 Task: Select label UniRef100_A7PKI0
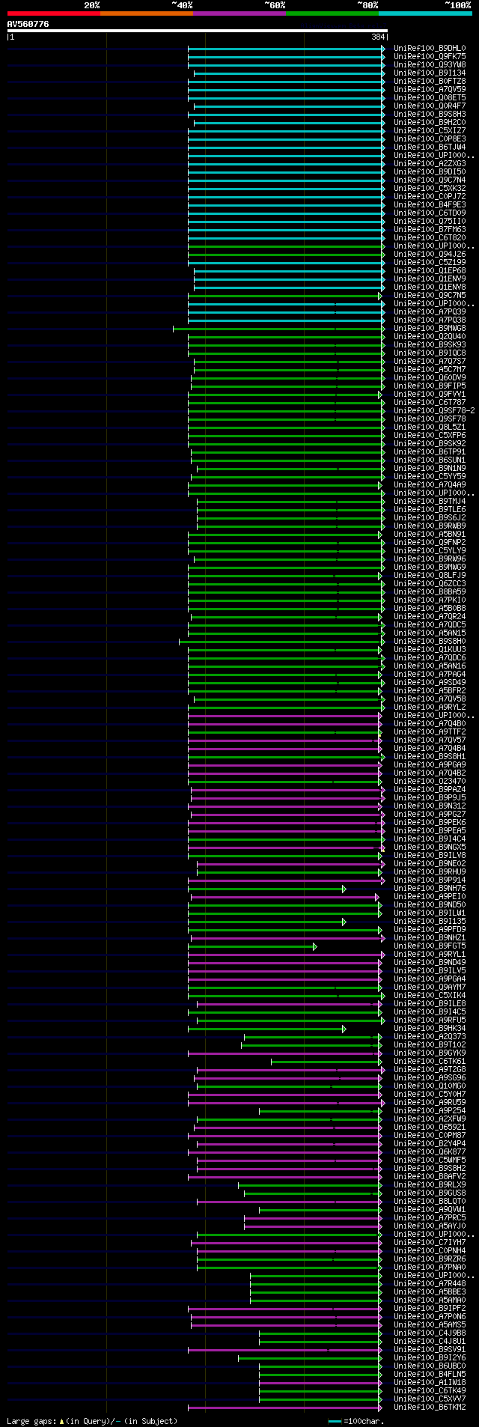click(x=430, y=600)
